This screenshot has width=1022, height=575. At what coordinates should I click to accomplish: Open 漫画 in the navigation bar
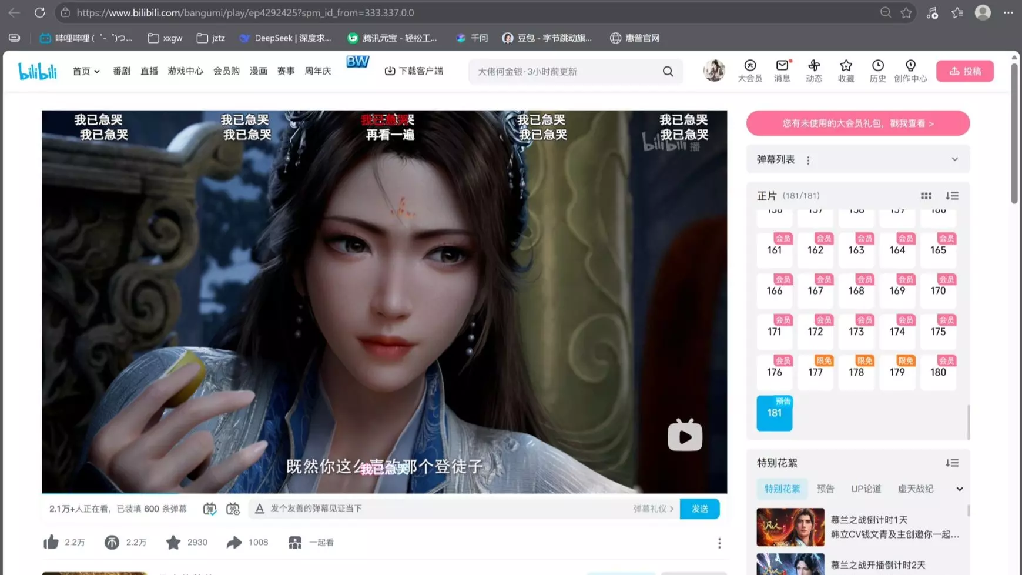point(259,71)
